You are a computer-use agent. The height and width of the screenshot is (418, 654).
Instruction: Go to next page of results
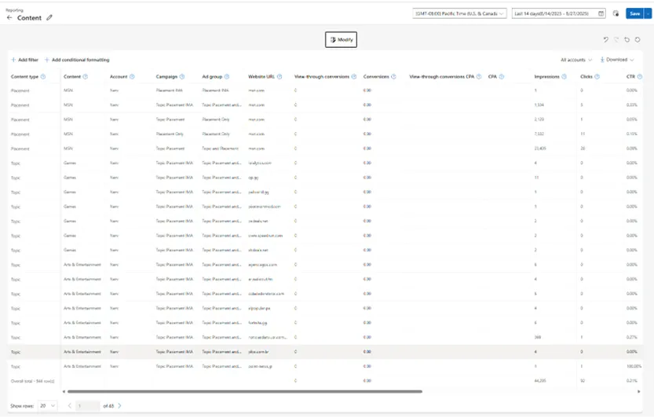coord(119,405)
